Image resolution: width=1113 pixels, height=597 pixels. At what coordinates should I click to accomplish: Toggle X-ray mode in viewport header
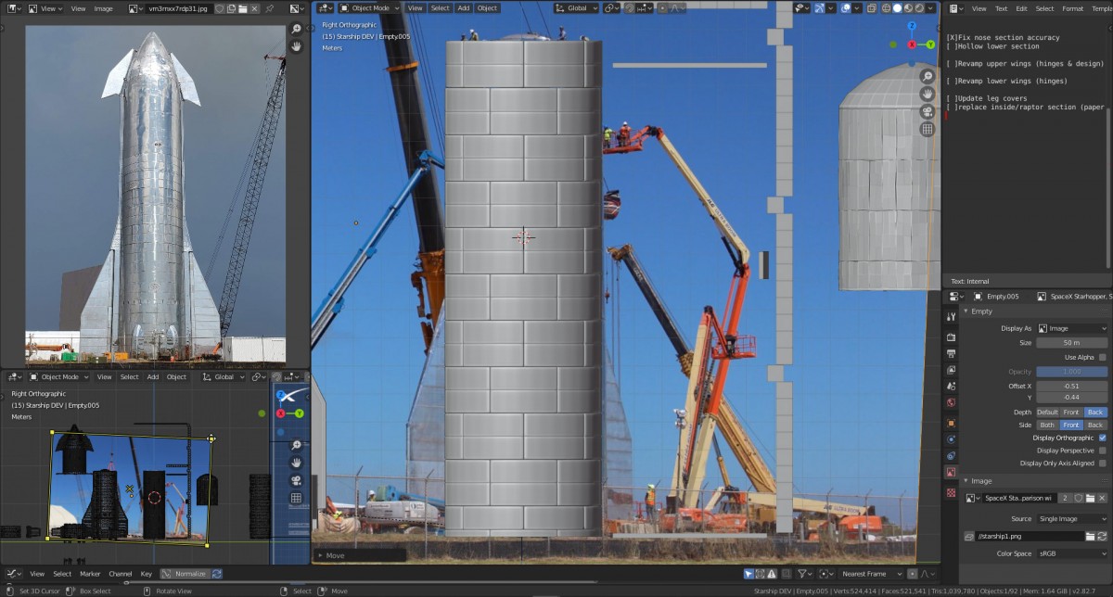pos(874,7)
